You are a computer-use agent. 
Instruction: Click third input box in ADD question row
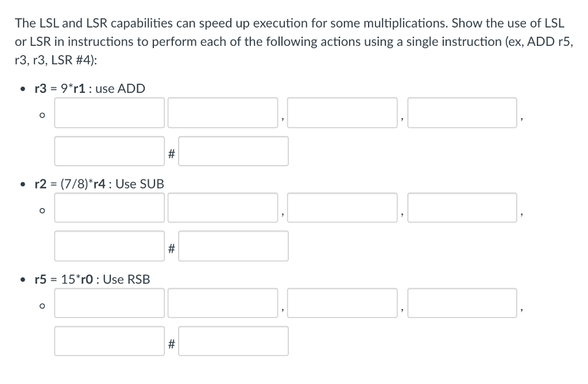(x=342, y=112)
